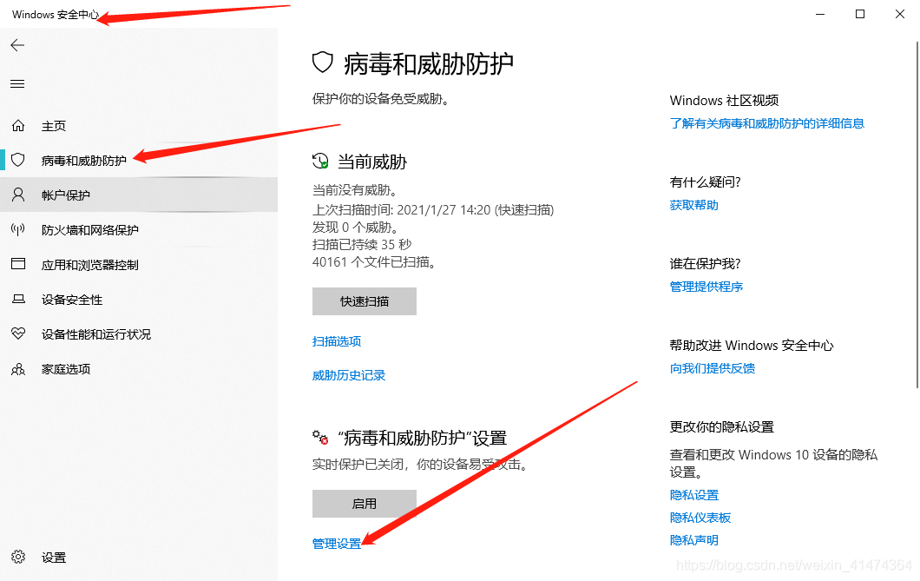This screenshot has width=920, height=581.
Task: Go to 主页 in the sidebar
Action: tap(139, 126)
